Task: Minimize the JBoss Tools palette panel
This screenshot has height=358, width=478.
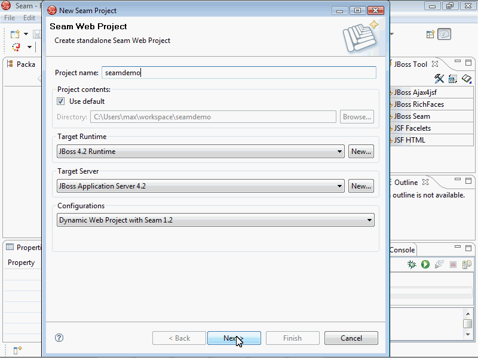Action: click(x=458, y=61)
